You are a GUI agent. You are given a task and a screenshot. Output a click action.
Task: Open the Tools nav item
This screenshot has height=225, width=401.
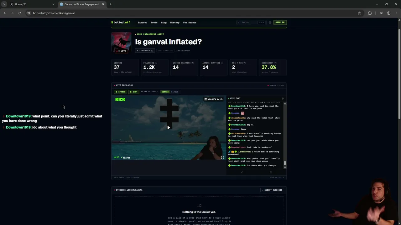point(154,22)
